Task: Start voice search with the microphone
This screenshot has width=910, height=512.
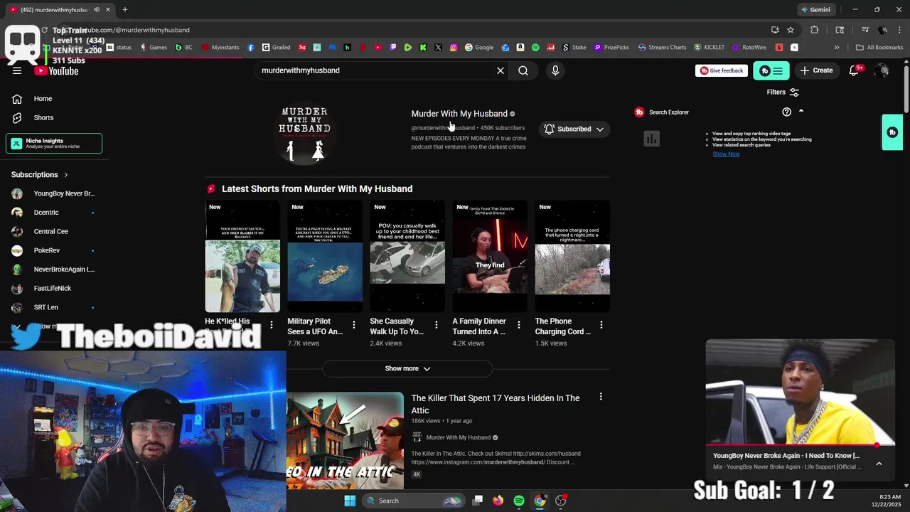Action: click(555, 70)
